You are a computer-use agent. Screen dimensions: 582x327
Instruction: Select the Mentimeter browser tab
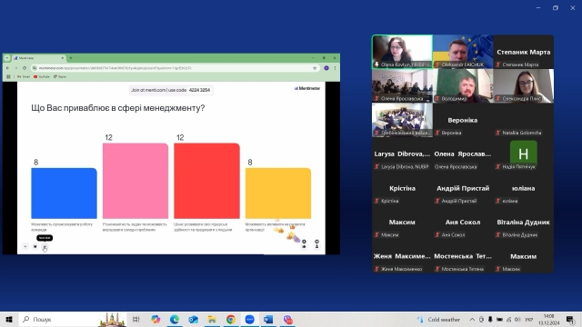(x=38, y=58)
